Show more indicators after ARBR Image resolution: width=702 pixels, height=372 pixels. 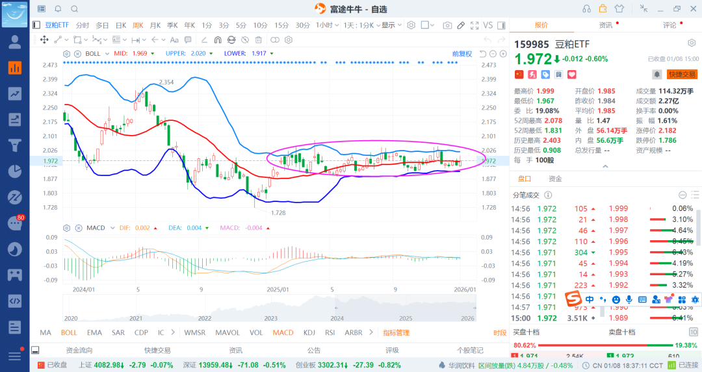tap(370, 332)
